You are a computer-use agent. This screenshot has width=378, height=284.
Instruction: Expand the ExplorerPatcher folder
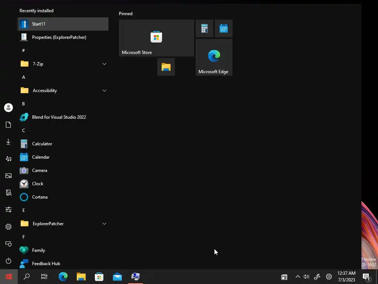click(63, 224)
